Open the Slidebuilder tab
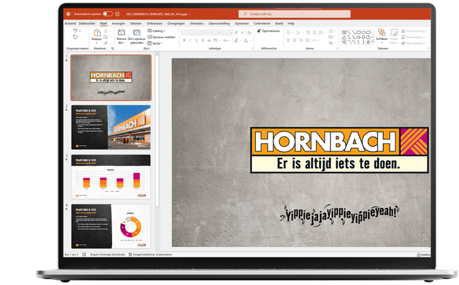 tap(87, 24)
